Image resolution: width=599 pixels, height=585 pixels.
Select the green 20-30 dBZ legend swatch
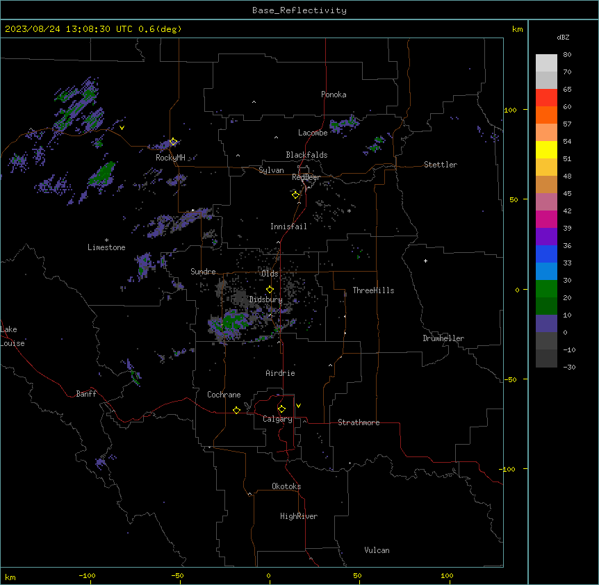click(x=546, y=289)
